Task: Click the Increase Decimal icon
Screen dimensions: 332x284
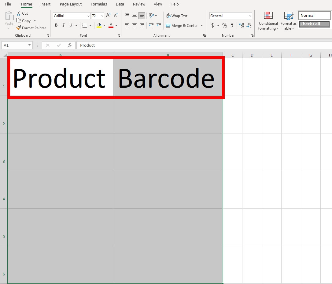Action: [x=242, y=25]
